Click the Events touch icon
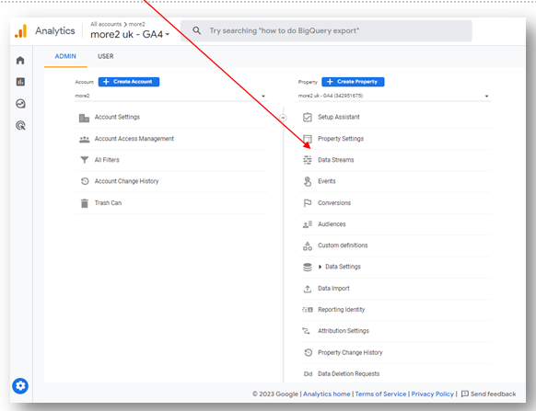536x411 pixels. tap(308, 182)
